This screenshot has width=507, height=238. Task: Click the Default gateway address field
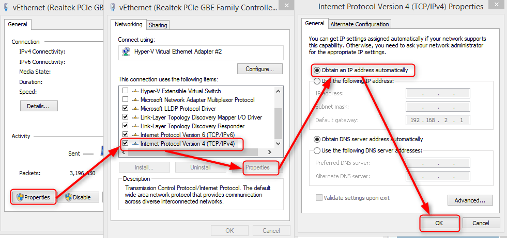pos(438,121)
